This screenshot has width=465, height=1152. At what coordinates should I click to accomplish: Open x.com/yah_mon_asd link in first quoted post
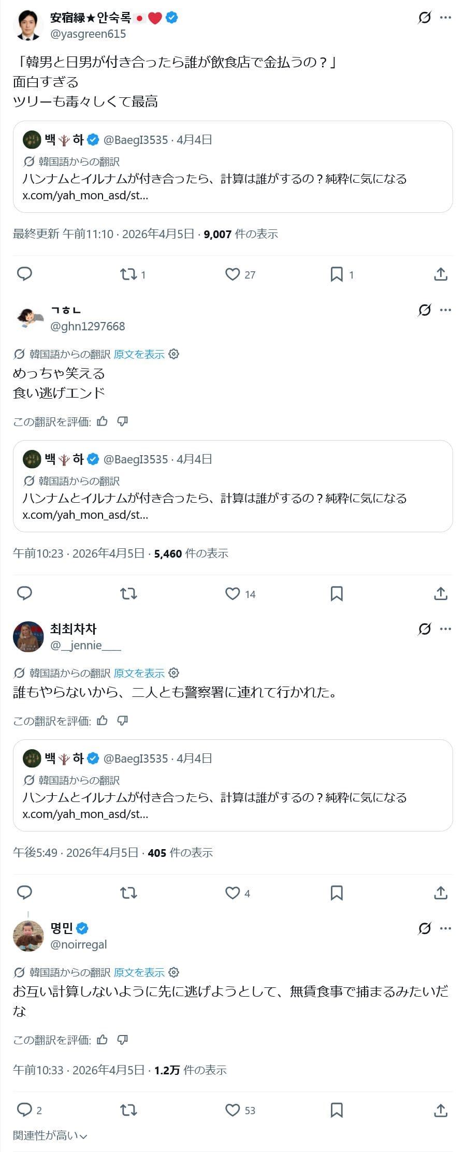[85, 196]
